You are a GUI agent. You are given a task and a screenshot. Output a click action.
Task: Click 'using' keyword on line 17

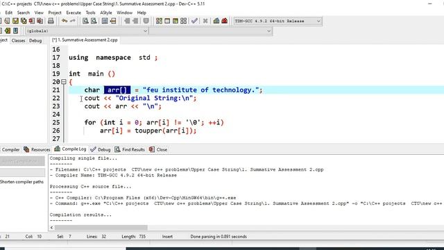click(78, 58)
